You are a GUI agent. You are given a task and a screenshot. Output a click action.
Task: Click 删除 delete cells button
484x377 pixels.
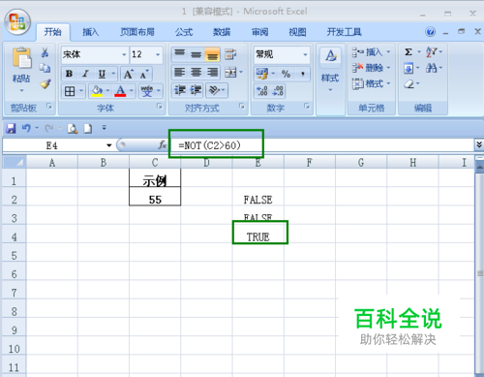pos(371,68)
